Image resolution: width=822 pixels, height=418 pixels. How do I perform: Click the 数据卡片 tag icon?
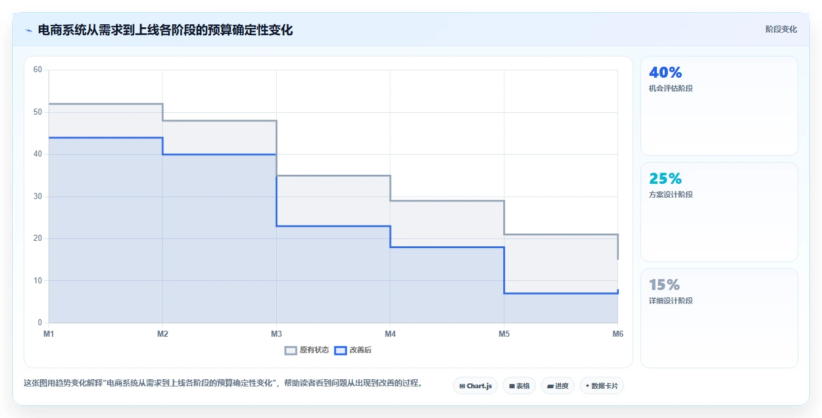(x=588, y=386)
